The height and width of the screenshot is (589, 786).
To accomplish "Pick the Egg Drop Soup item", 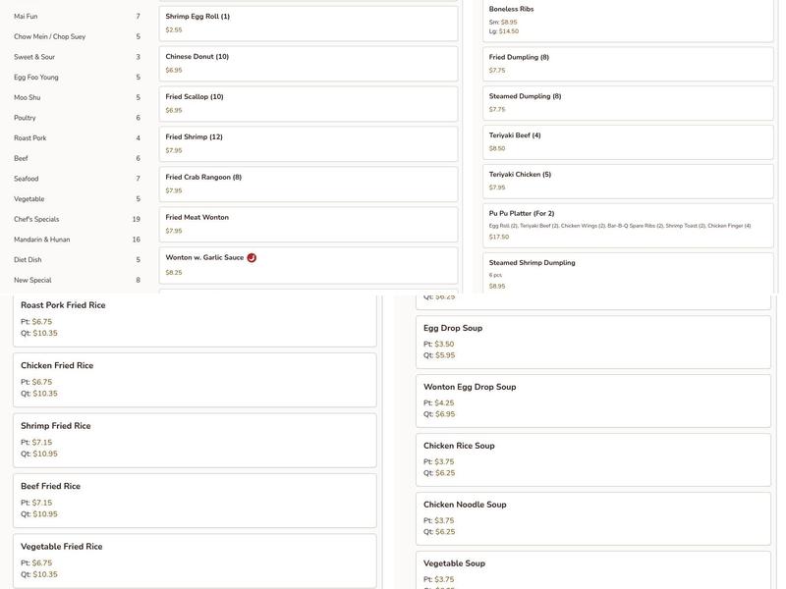I will (x=593, y=342).
